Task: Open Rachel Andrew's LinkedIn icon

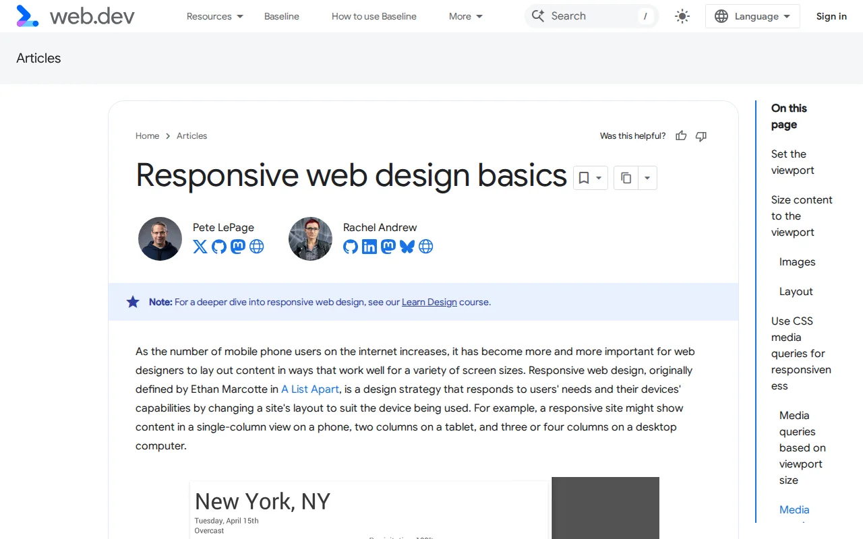Action: [369, 247]
